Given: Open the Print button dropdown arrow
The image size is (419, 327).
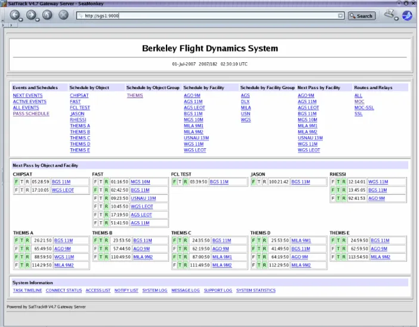Looking at the screenshot, I should 396,19.
